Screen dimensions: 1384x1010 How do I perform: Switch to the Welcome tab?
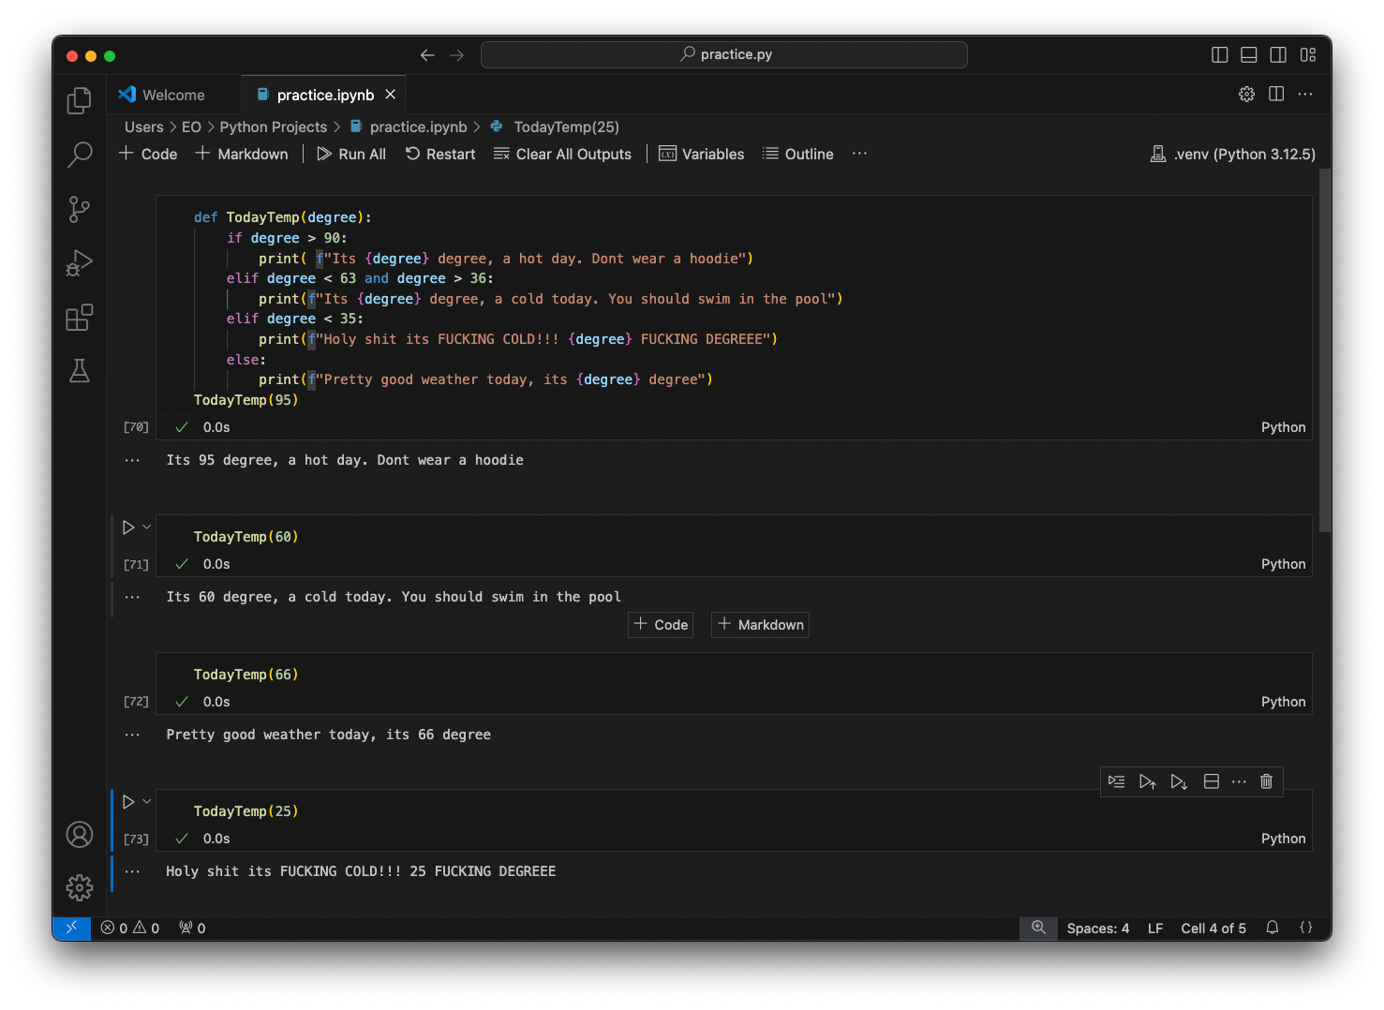click(171, 94)
